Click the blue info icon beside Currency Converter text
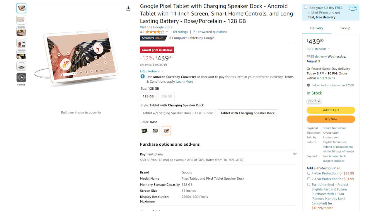 point(142,76)
